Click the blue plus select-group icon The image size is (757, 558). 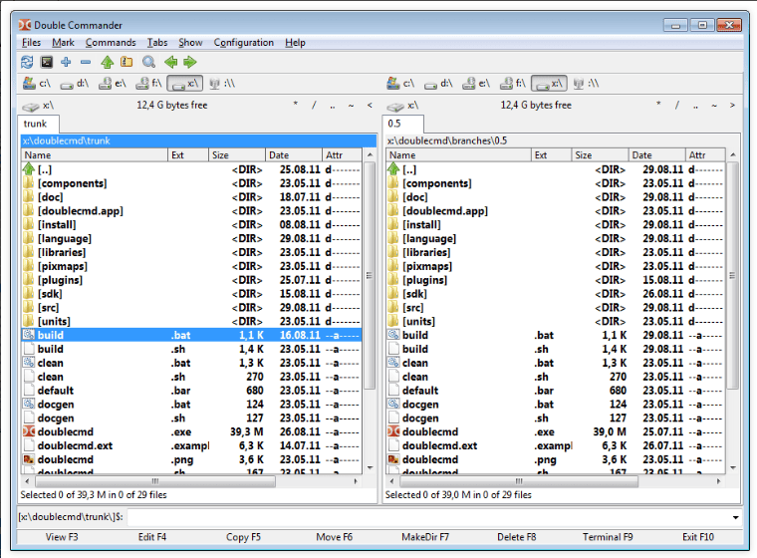tap(66, 62)
